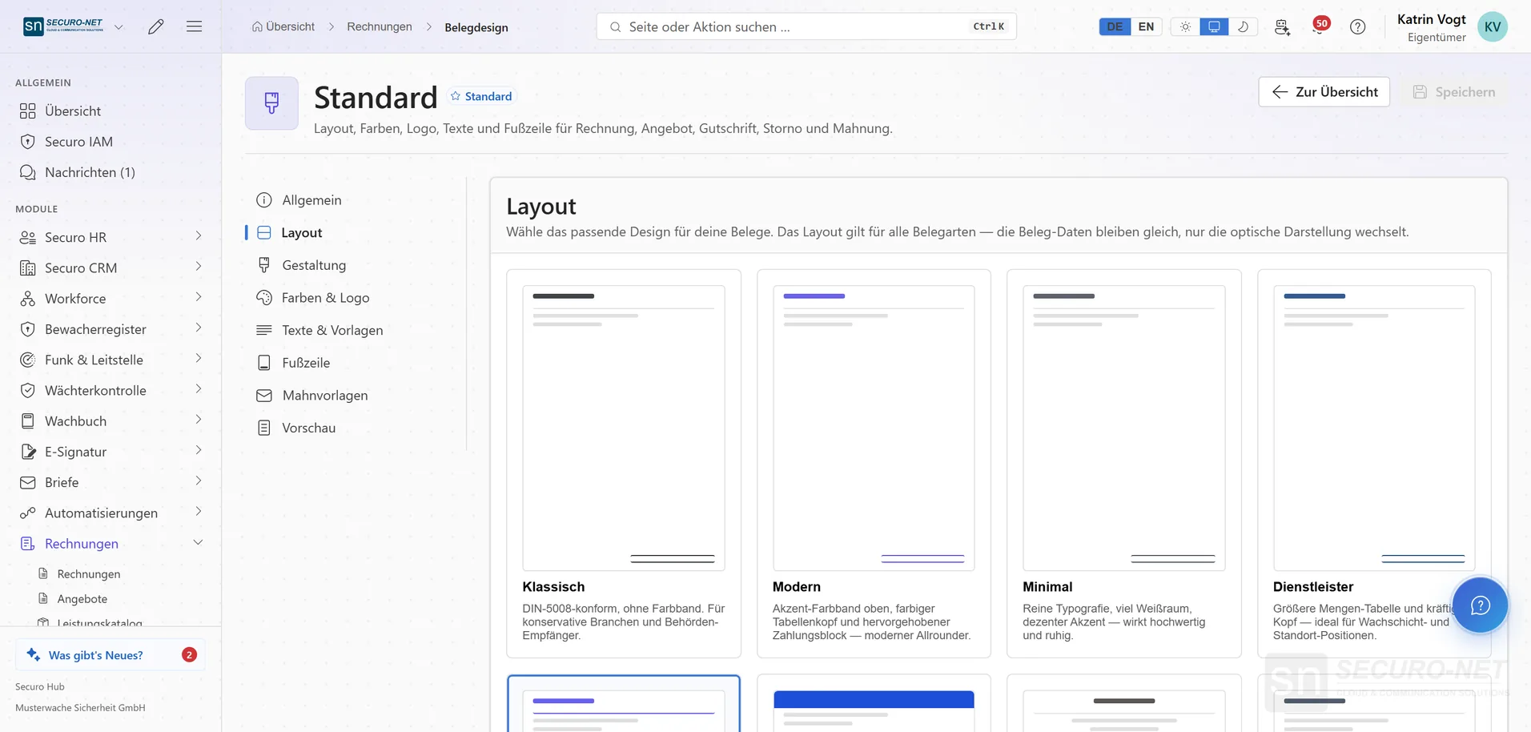Open the notifications bell with badge 50
This screenshot has height=732, width=1531.
click(x=1320, y=26)
